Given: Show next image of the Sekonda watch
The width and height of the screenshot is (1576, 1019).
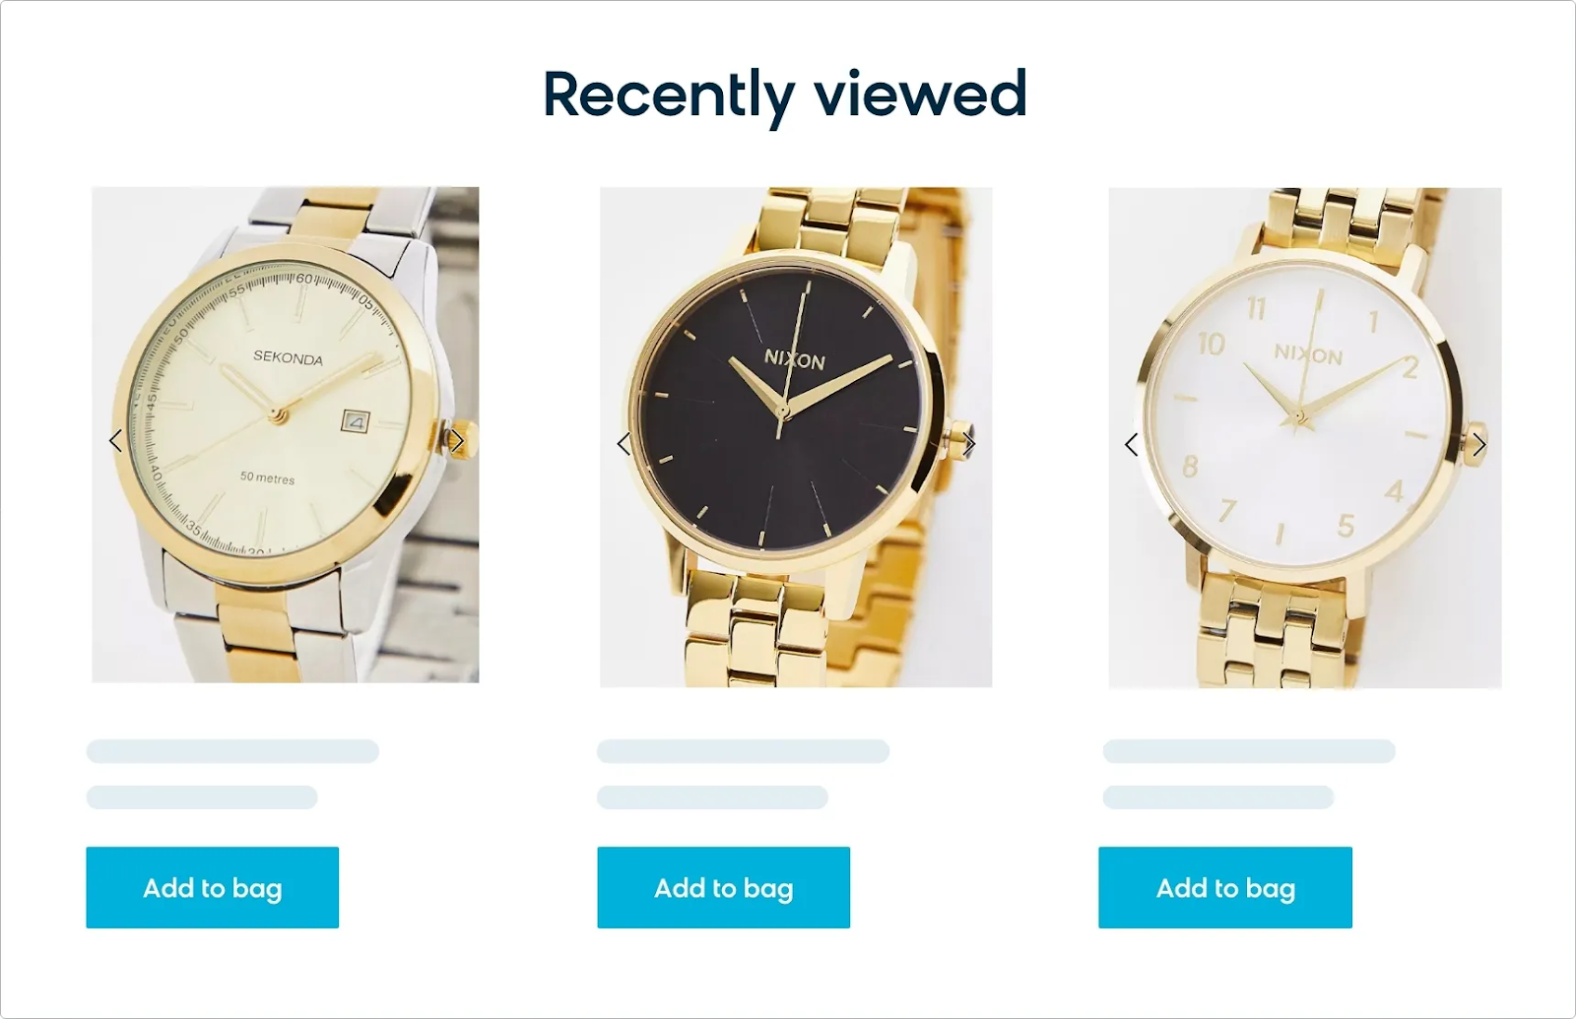Looking at the screenshot, I should pyautogui.click(x=457, y=441).
